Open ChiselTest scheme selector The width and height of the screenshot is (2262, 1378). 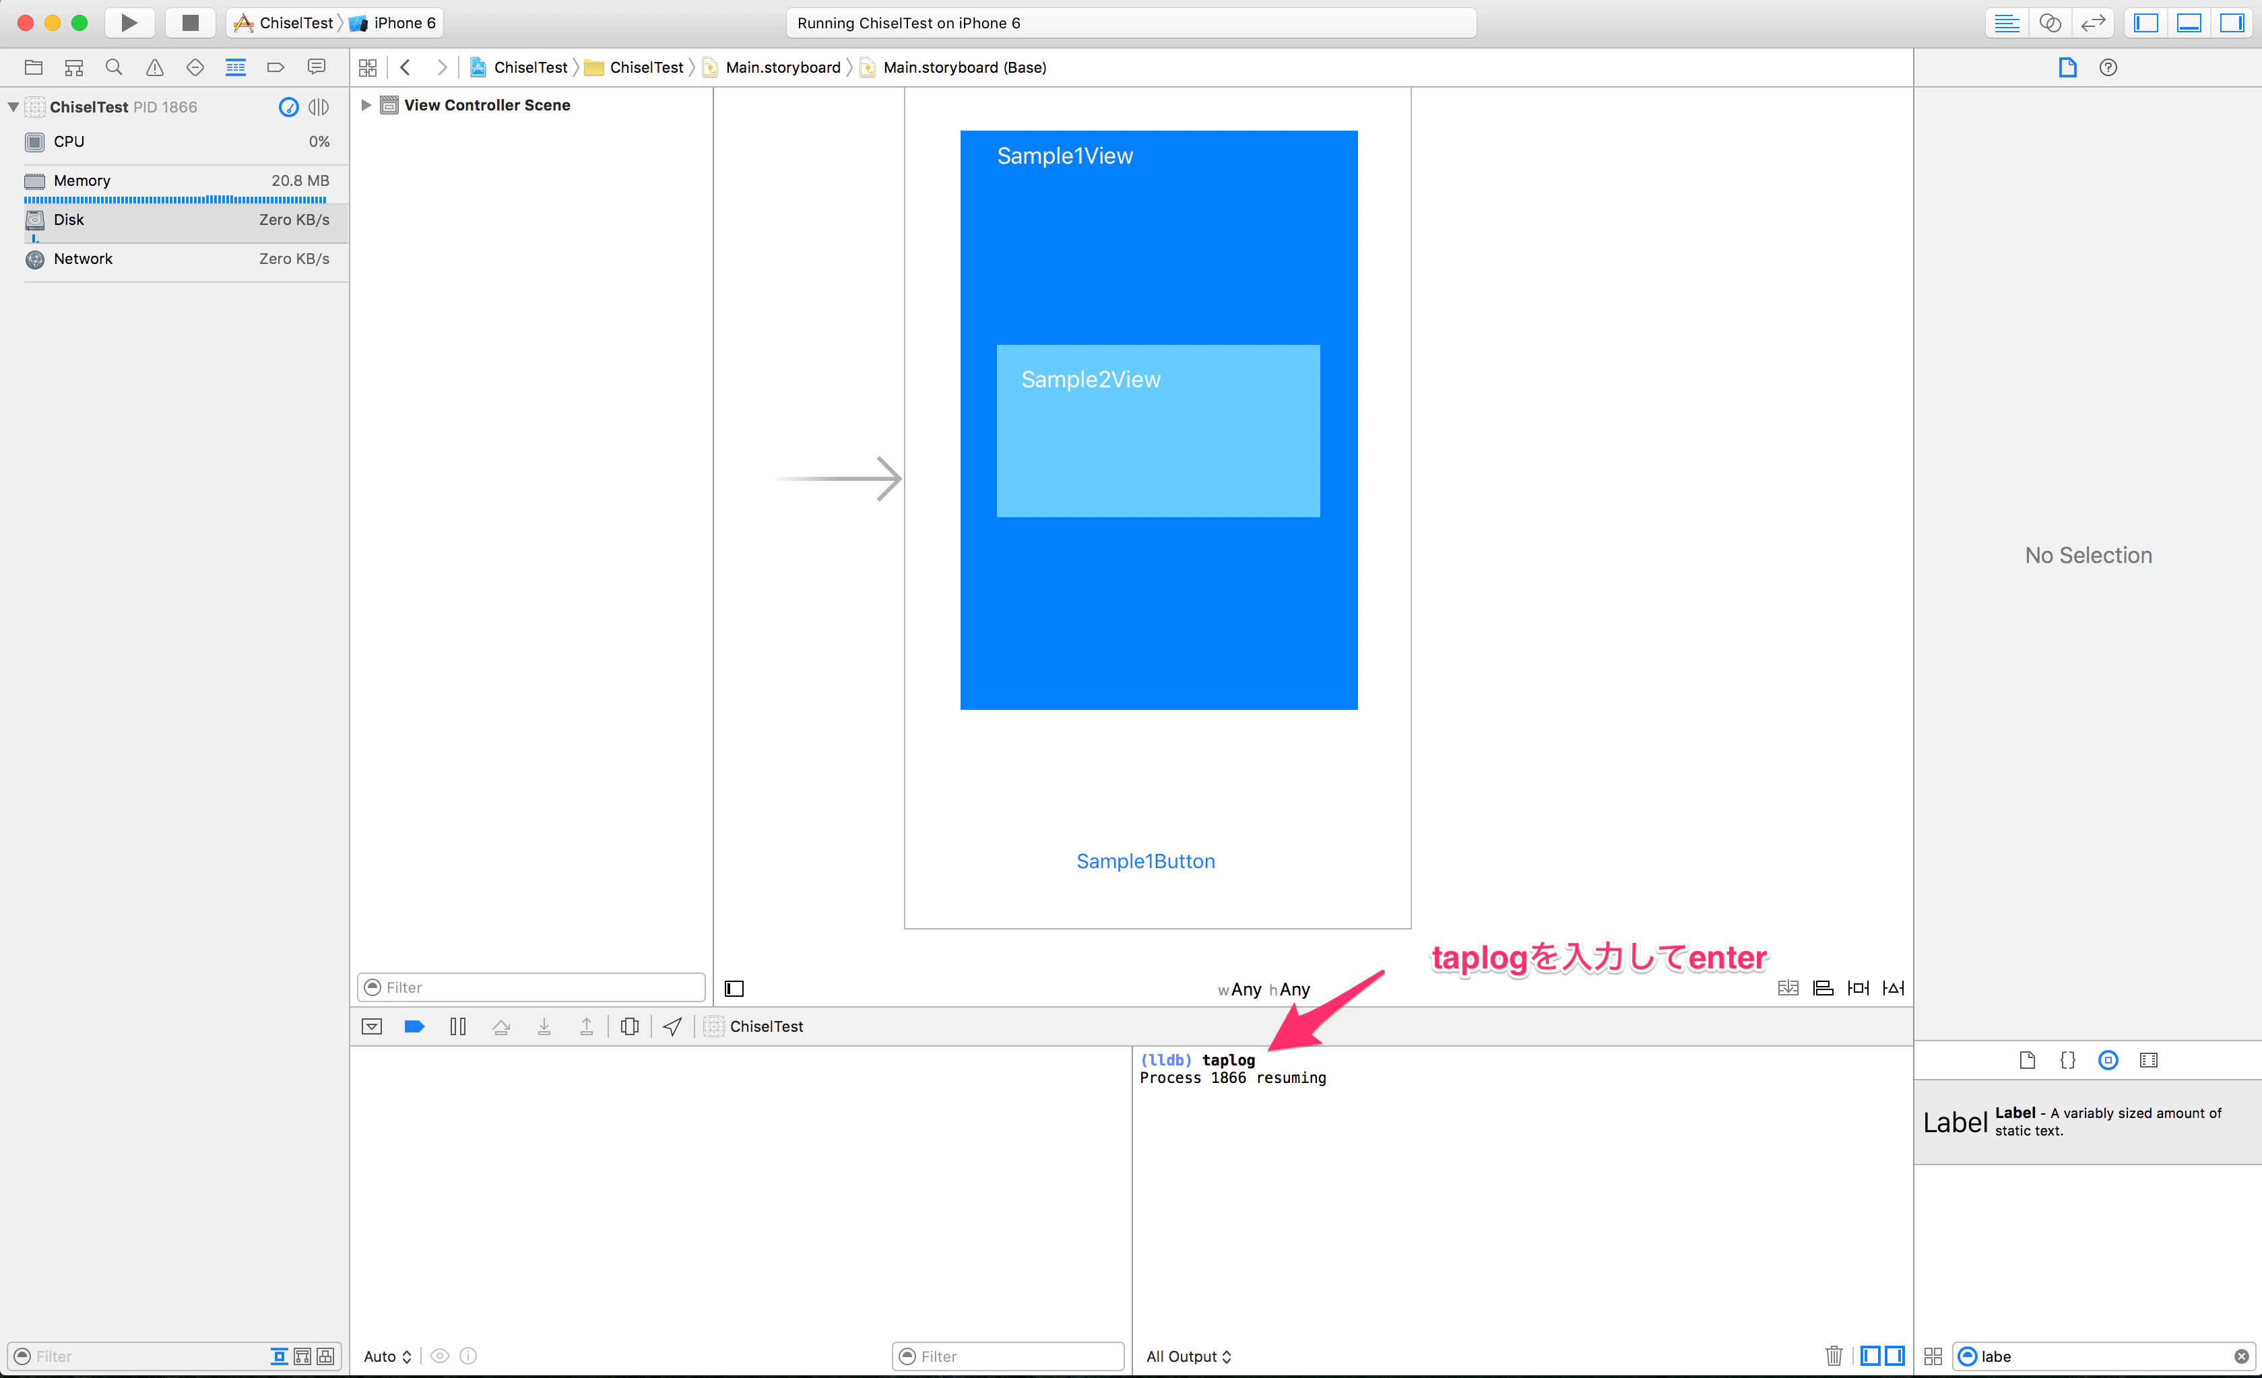click(x=284, y=23)
